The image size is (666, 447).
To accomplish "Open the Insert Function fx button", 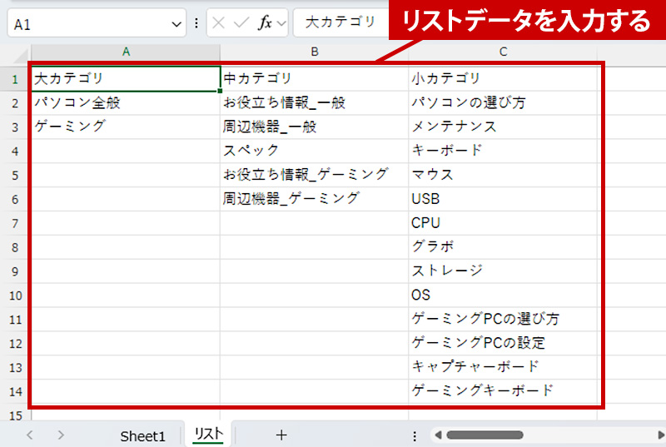I will (265, 23).
